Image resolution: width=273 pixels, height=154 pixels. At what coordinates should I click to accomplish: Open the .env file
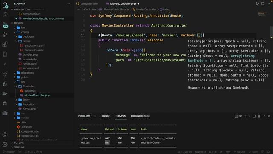click(x=24, y=122)
